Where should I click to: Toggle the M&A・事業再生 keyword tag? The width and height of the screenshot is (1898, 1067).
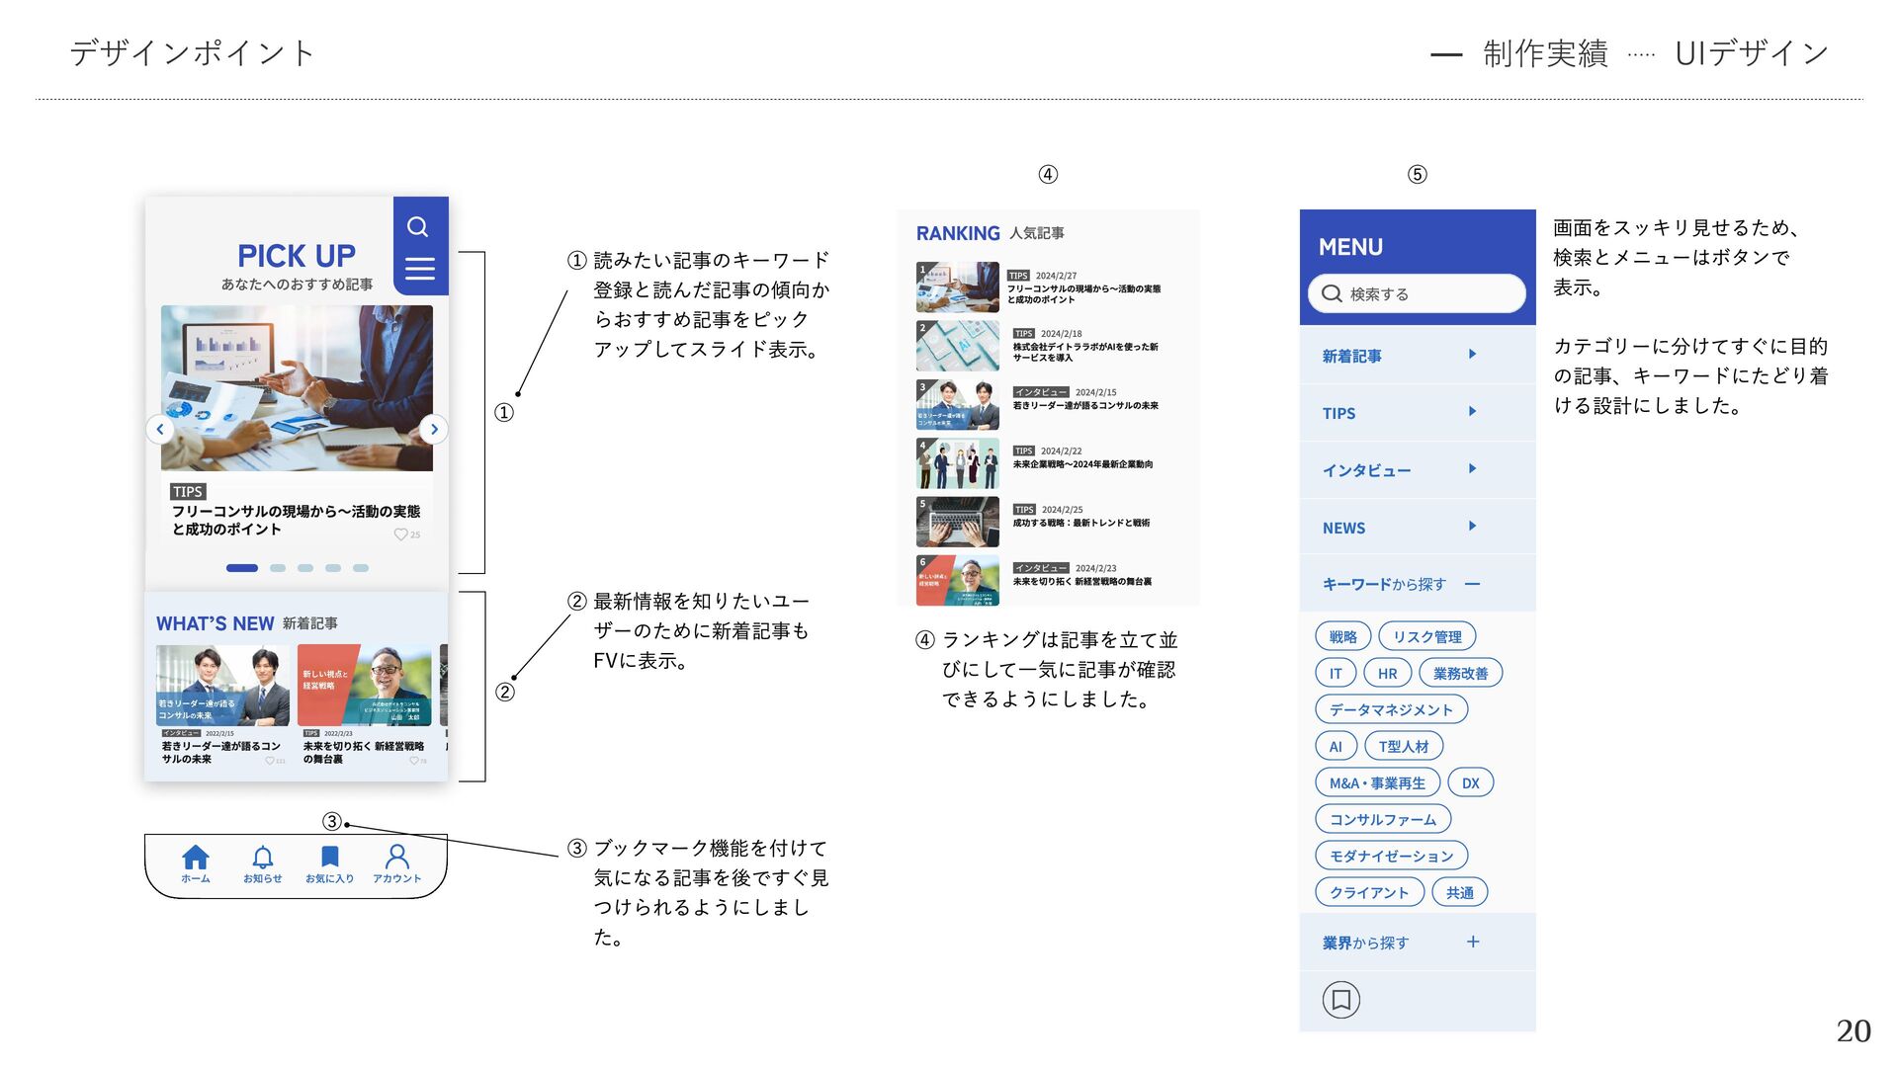(x=1377, y=783)
